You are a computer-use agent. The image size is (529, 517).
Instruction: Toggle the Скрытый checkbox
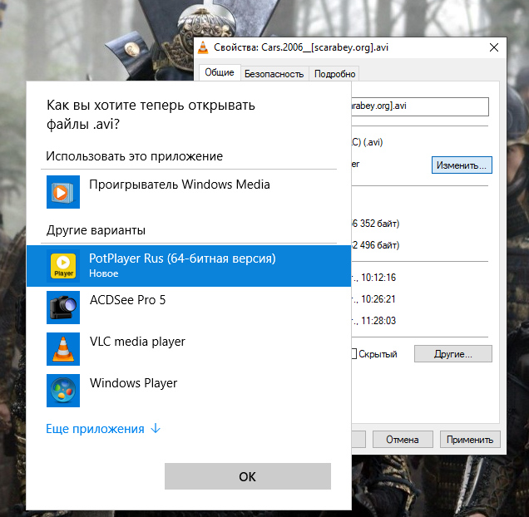coord(353,354)
